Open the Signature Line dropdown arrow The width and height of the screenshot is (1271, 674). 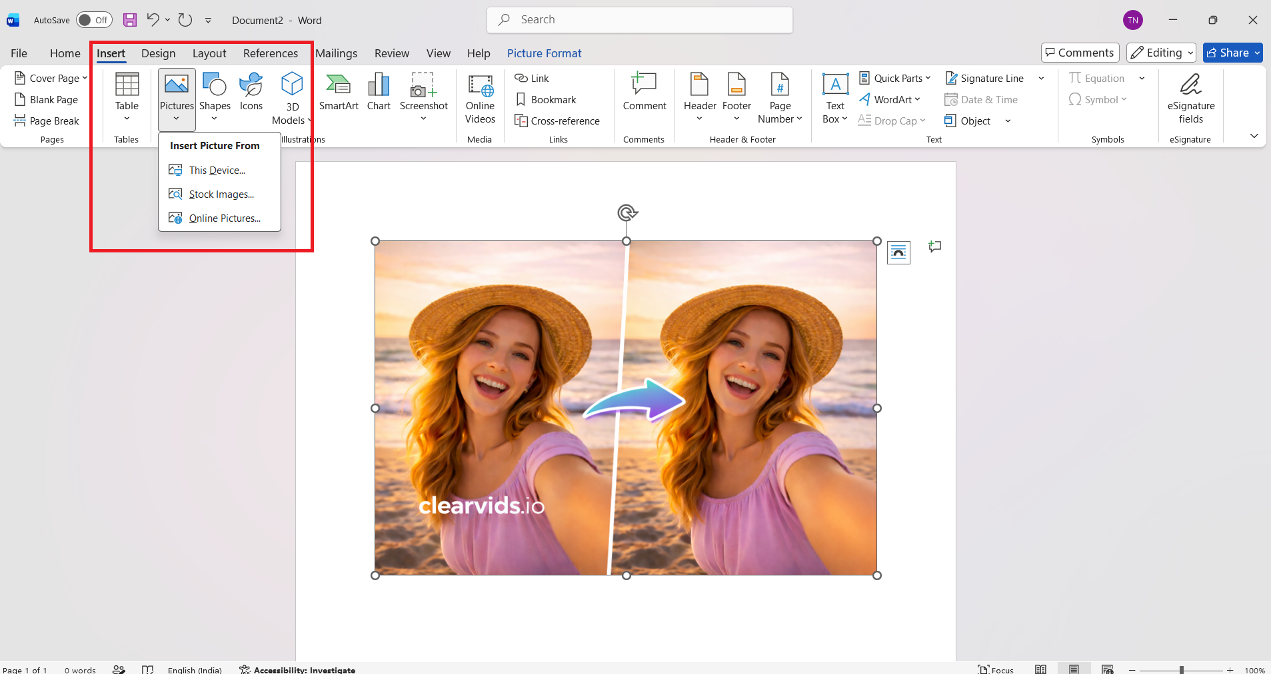(1041, 78)
